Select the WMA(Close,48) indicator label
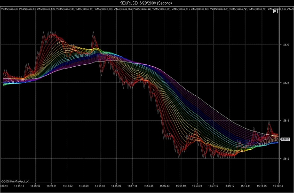 pyautogui.click(x=161, y=9)
